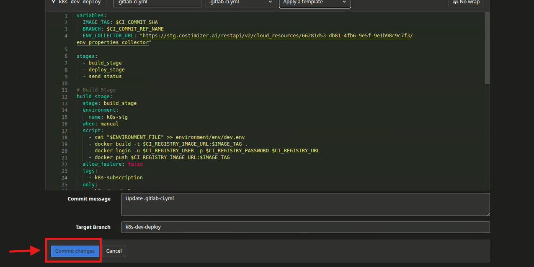The height and width of the screenshot is (267, 534).
Task: Click the ENV_COLLECTOR_URL key
Action: (108, 36)
